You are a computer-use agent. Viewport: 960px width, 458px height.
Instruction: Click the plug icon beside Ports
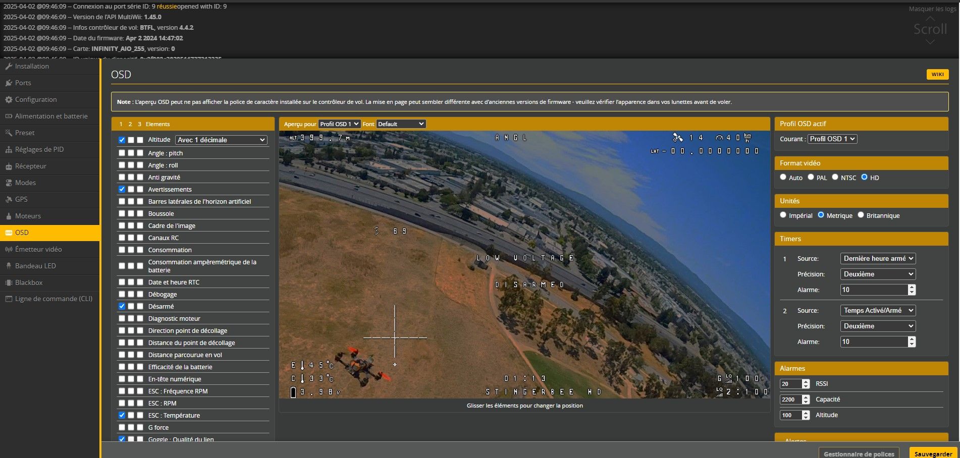pos(9,83)
